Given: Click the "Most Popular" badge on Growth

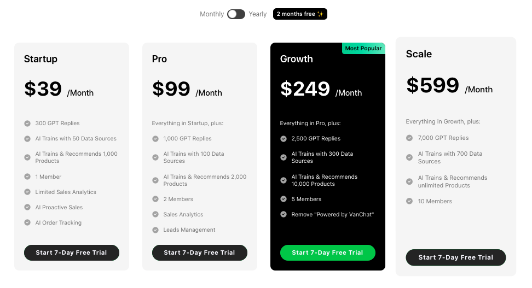Looking at the screenshot, I should (x=363, y=49).
